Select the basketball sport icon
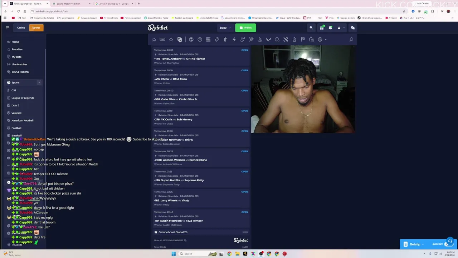The image size is (458, 258). 200,39
